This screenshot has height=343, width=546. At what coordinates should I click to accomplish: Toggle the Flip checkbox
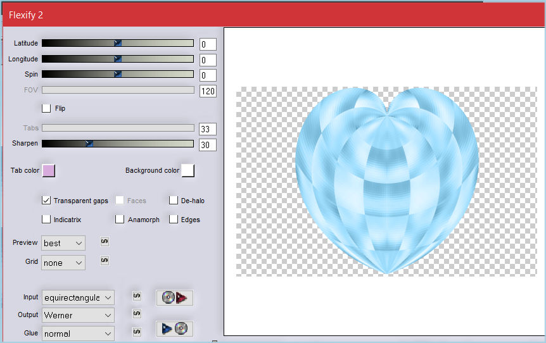46,108
